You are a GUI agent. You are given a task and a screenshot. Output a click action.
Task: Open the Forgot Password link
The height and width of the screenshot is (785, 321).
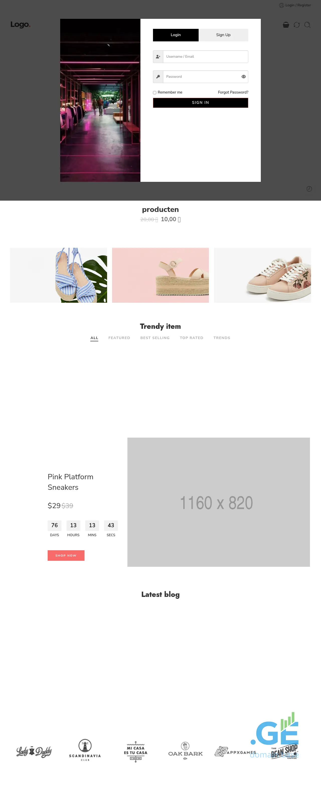pos(233,92)
